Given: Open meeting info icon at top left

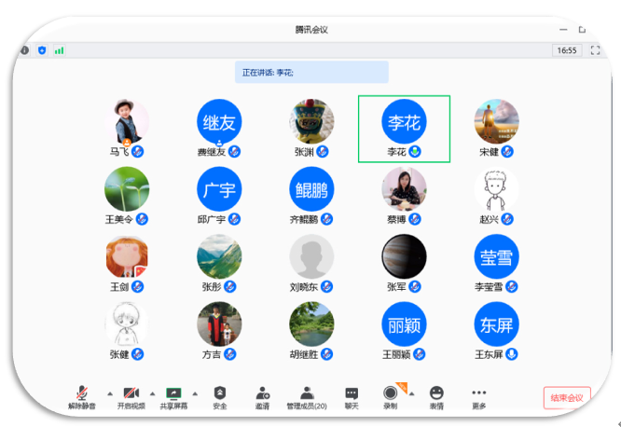Looking at the screenshot, I should (x=24, y=50).
